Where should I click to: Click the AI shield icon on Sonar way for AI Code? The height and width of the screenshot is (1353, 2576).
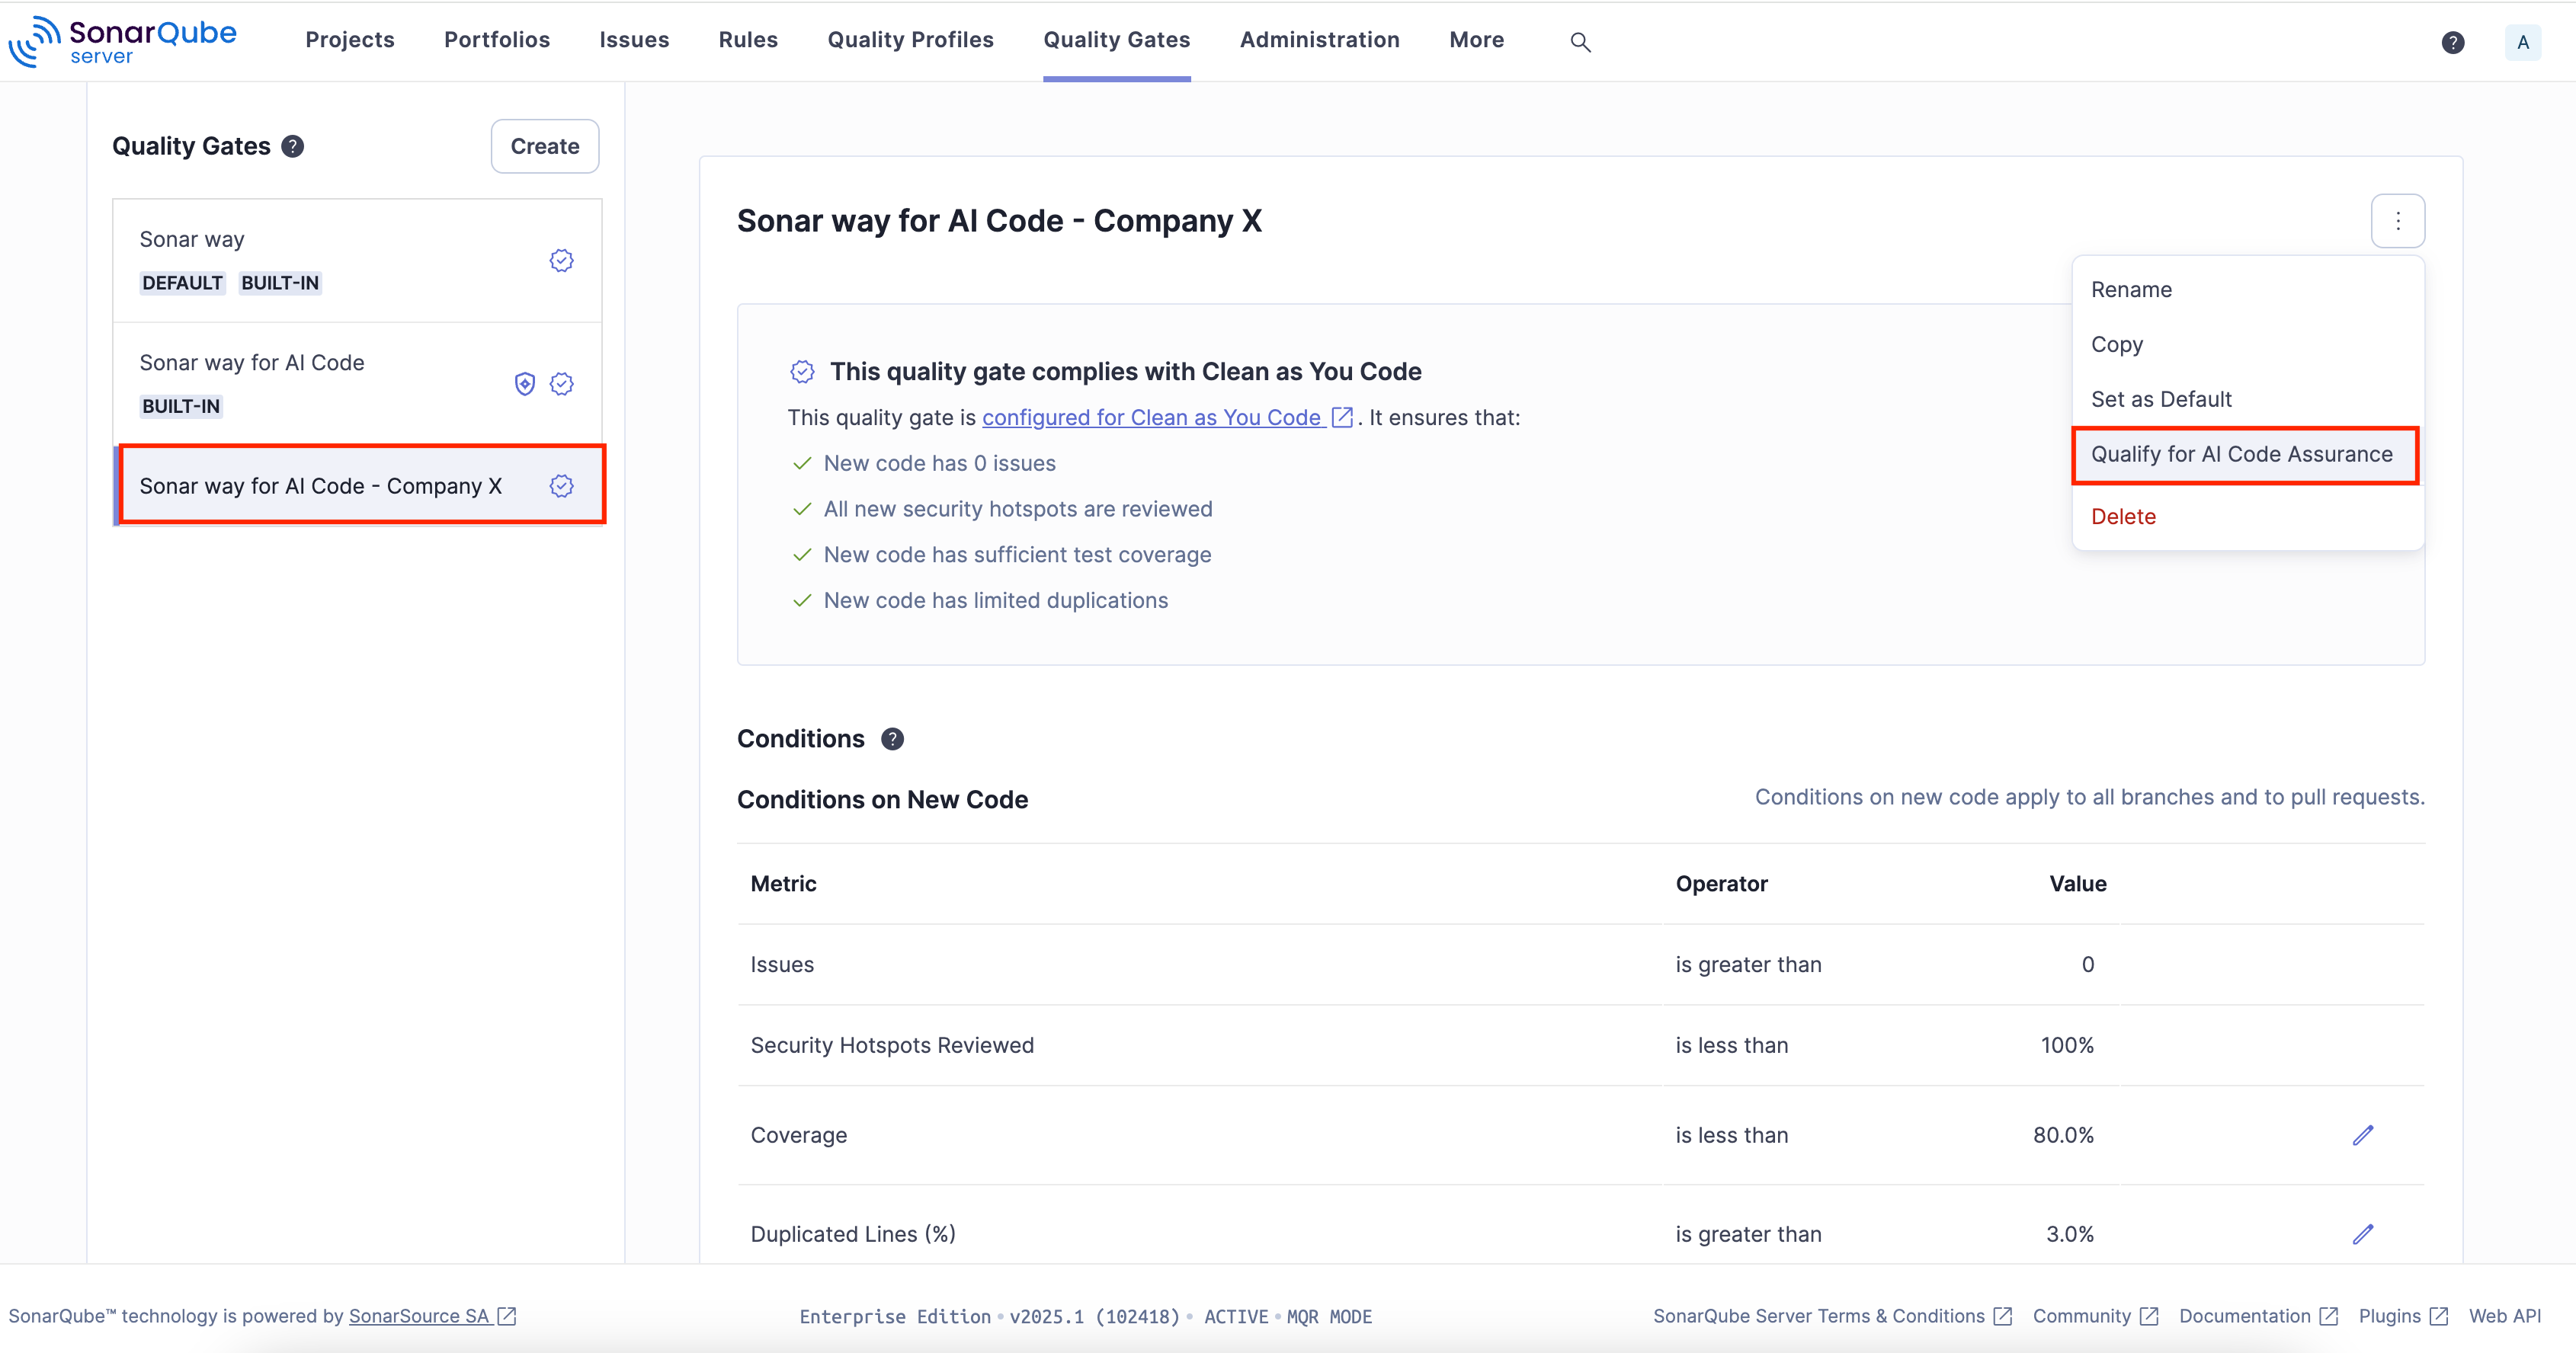pyautogui.click(x=524, y=384)
